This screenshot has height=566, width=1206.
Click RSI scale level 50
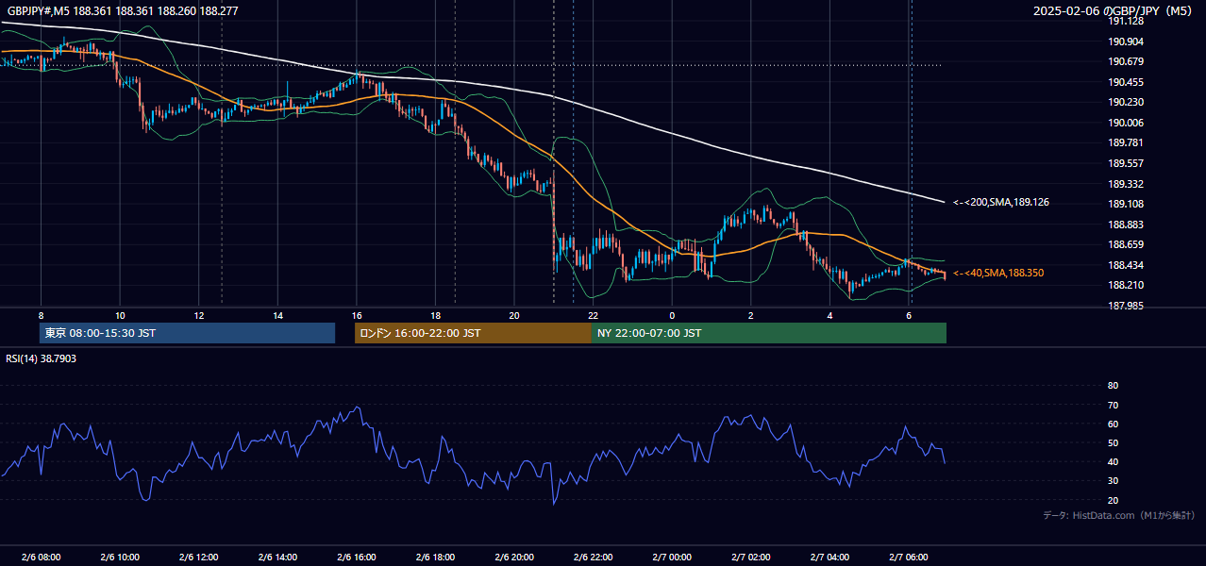click(x=1113, y=442)
